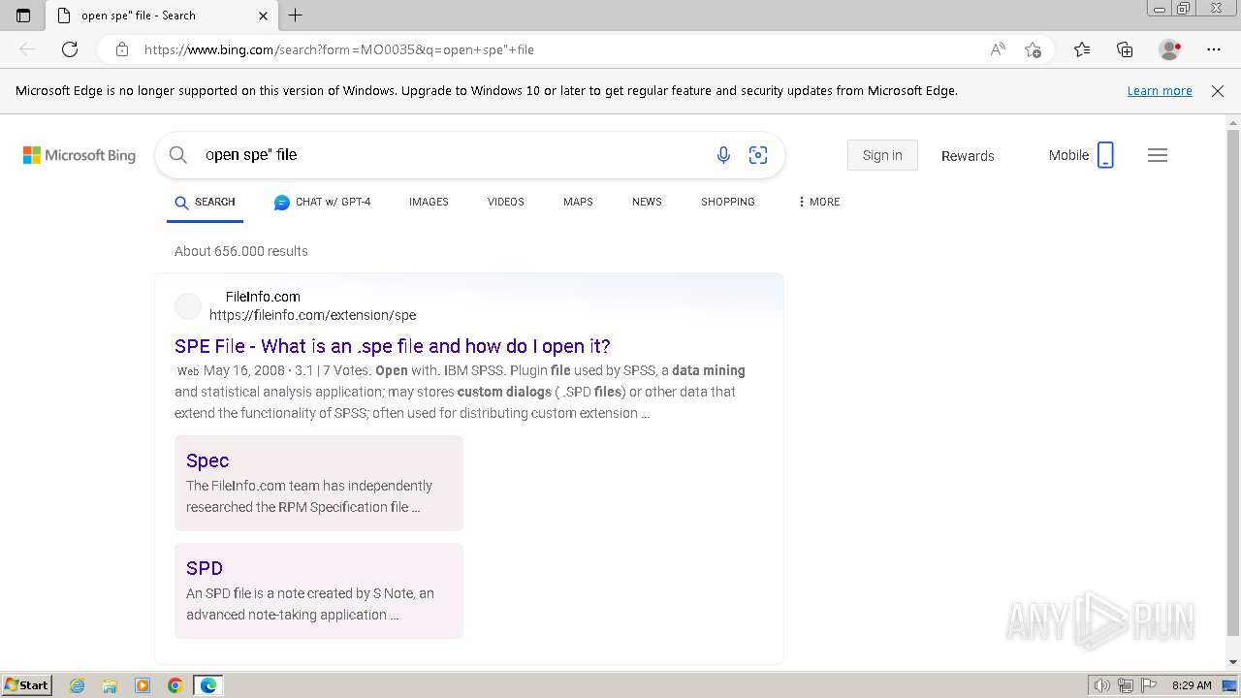
Task: Click the 'About 656.000 results' text
Action: point(241,251)
